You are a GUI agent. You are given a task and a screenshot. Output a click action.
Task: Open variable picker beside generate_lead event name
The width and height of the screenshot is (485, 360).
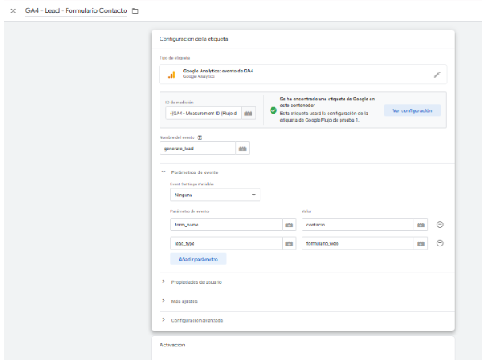tap(243, 149)
